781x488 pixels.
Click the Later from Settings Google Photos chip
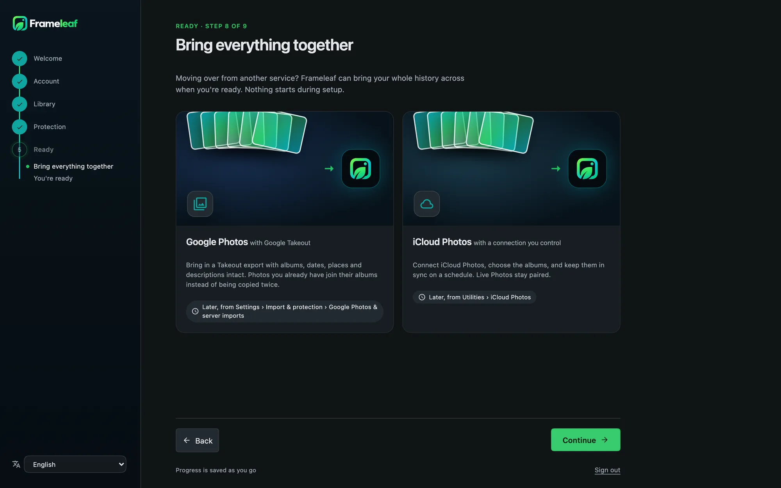285,311
